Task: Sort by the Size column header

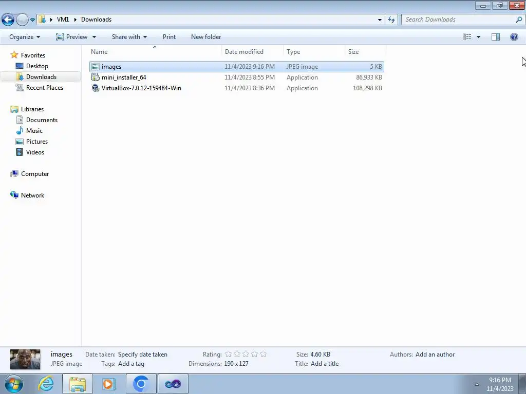Action: 365,52
